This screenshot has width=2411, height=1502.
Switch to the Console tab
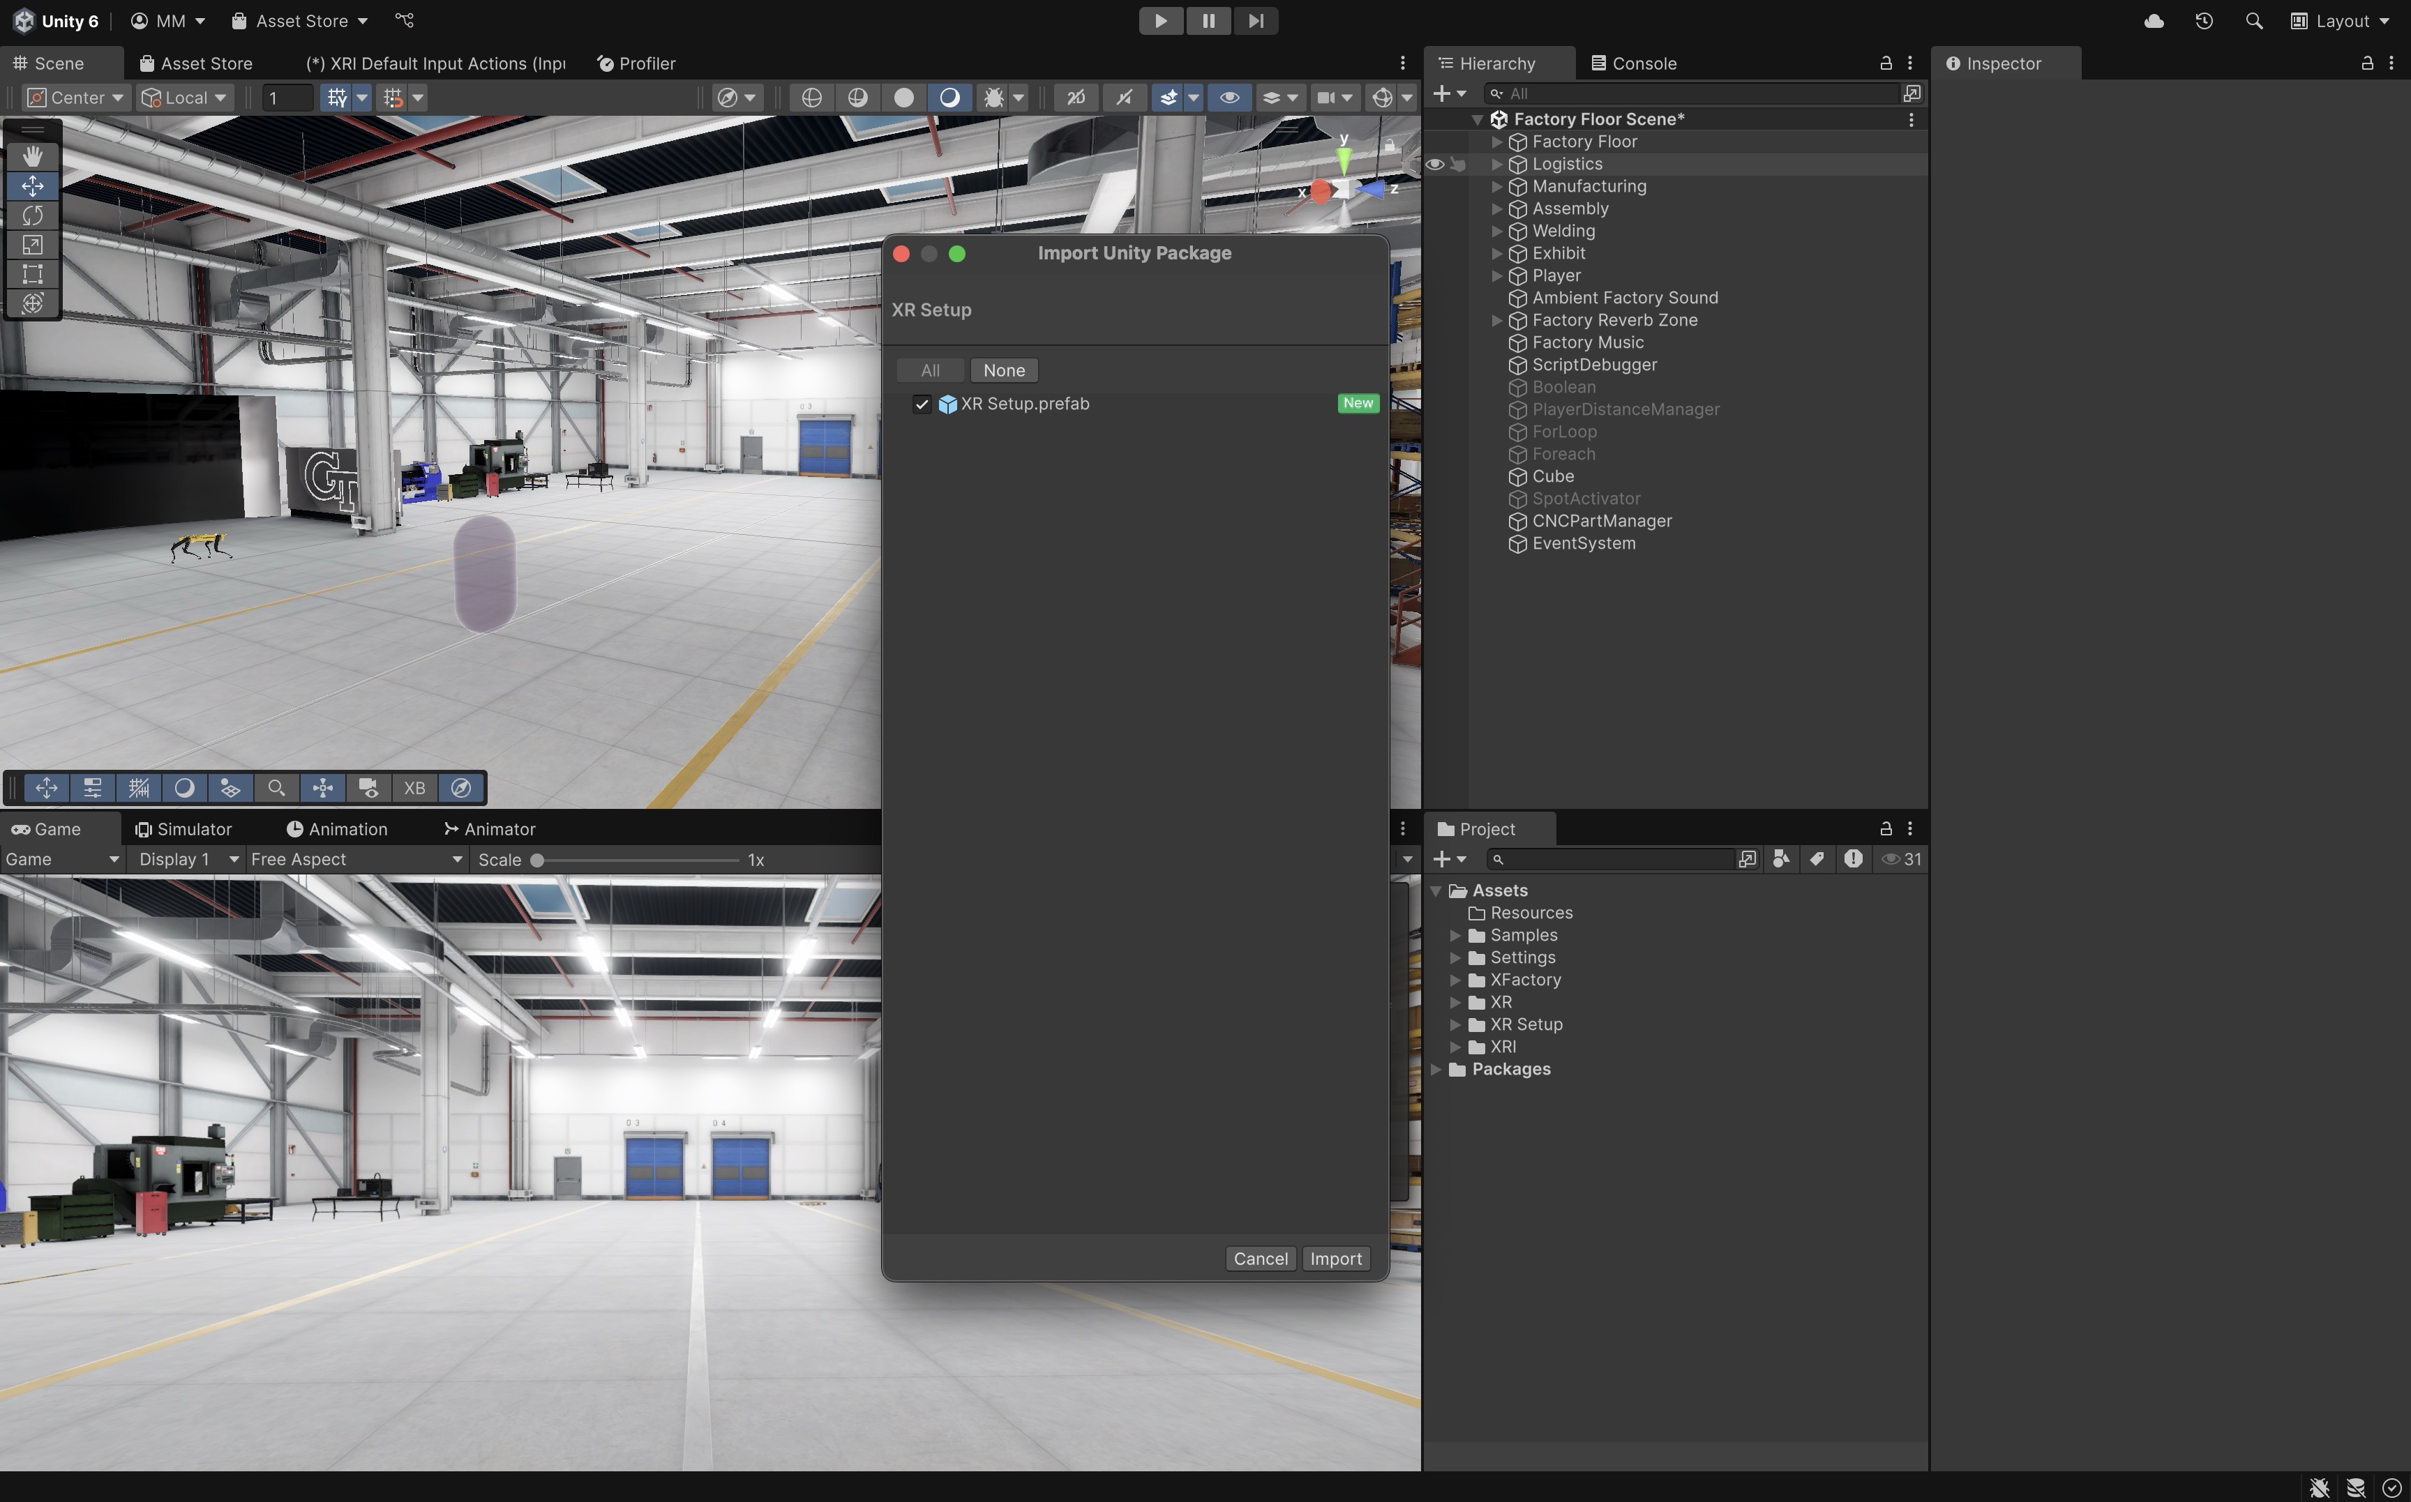point(1633,63)
